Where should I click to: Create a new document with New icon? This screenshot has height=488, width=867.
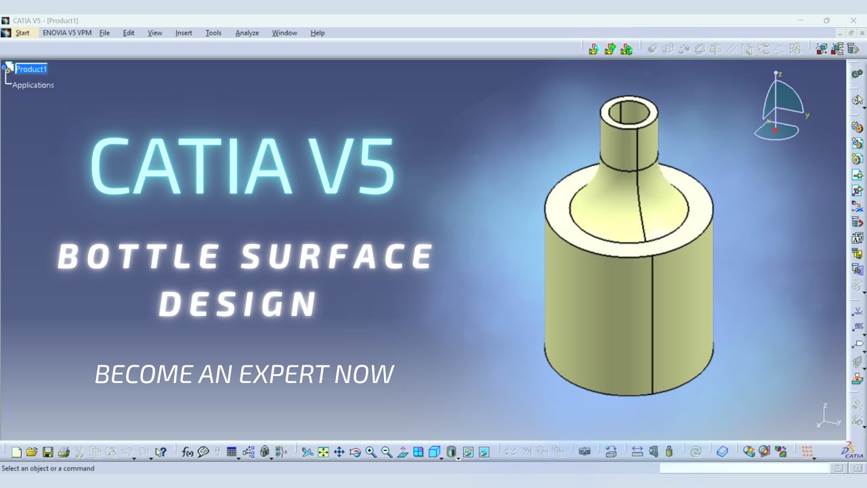(x=17, y=452)
